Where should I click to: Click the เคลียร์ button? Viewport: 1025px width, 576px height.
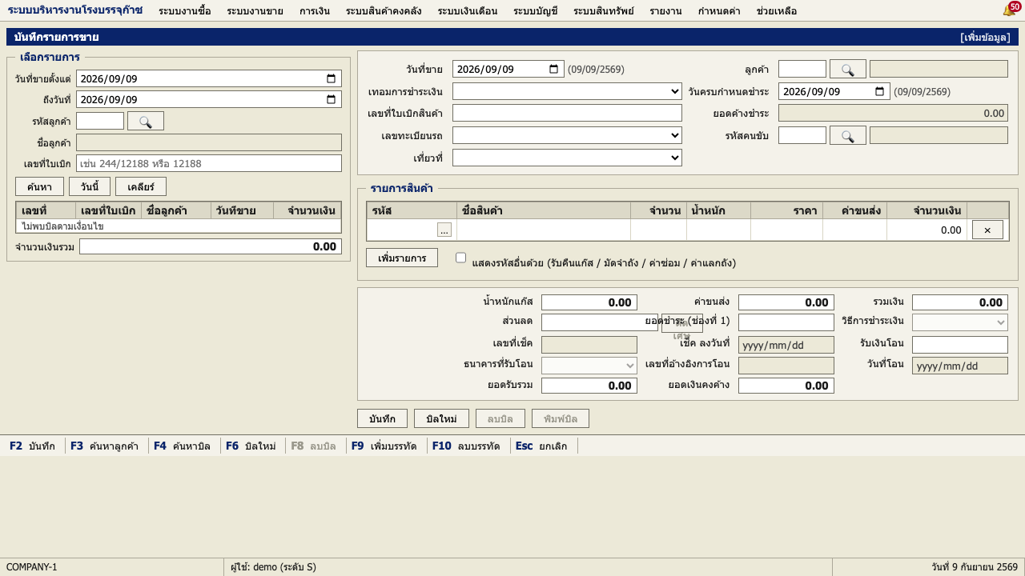coord(141,186)
